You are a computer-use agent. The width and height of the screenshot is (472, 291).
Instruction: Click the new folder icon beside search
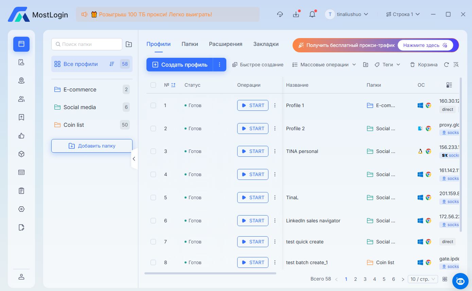(x=129, y=44)
